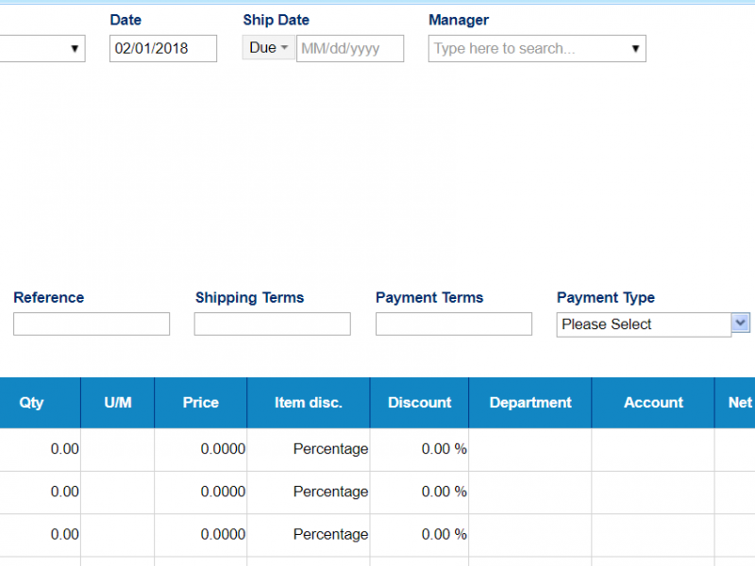The width and height of the screenshot is (755, 566).
Task: Click the first row Department cell
Action: pos(530,449)
